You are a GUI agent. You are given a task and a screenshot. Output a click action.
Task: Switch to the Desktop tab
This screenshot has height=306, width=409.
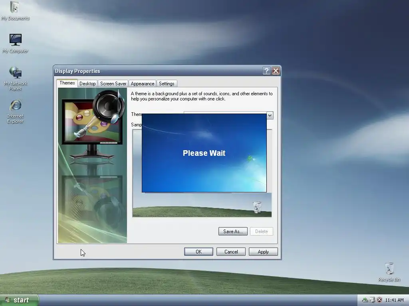coord(87,84)
